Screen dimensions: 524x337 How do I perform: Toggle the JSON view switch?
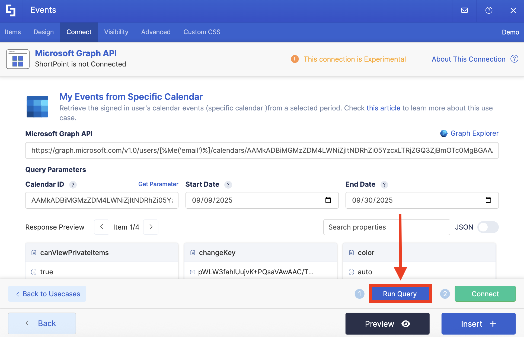[x=488, y=227]
